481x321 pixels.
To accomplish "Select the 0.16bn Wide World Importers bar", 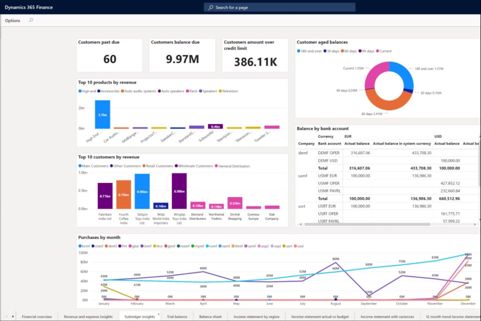I will (161, 206).
